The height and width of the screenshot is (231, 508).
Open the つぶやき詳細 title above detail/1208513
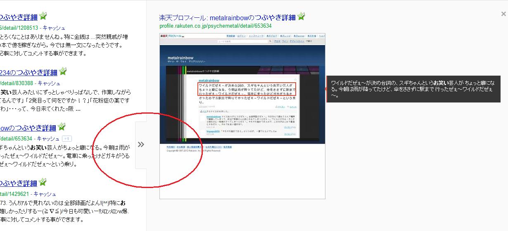pos(19,17)
